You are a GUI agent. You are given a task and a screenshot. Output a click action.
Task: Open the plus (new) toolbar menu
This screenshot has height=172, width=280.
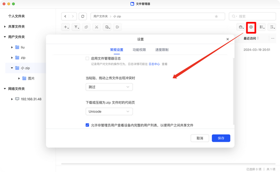coord(66,27)
